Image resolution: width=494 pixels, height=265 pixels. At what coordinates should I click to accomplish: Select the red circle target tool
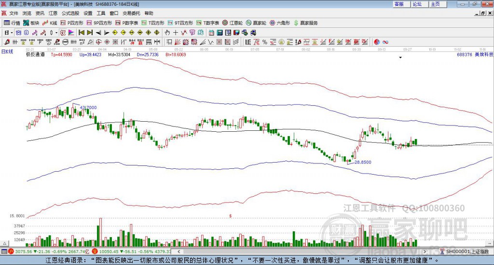click(x=98, y=42)
